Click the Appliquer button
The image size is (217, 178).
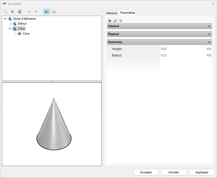click(202, 172)
